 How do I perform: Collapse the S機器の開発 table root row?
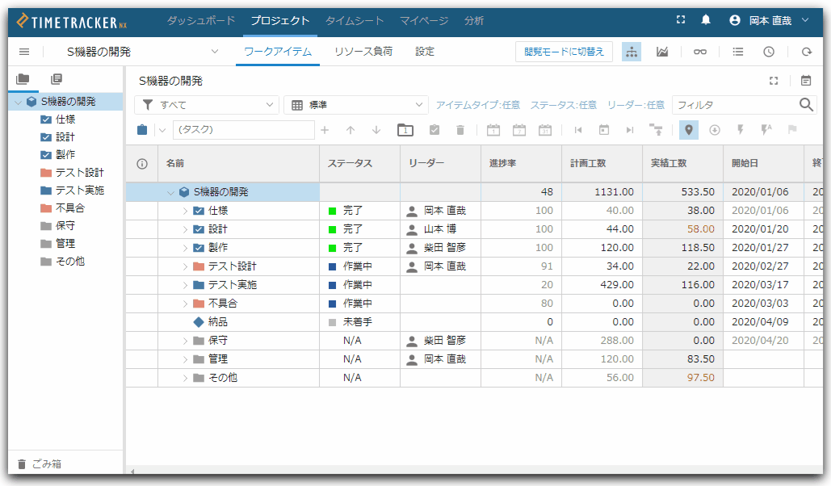point(170,192)
